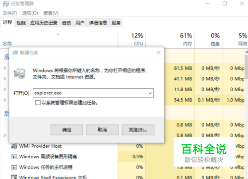
Task: Click the 41.1 MB memory cell
Action: (x=180, y=79)
